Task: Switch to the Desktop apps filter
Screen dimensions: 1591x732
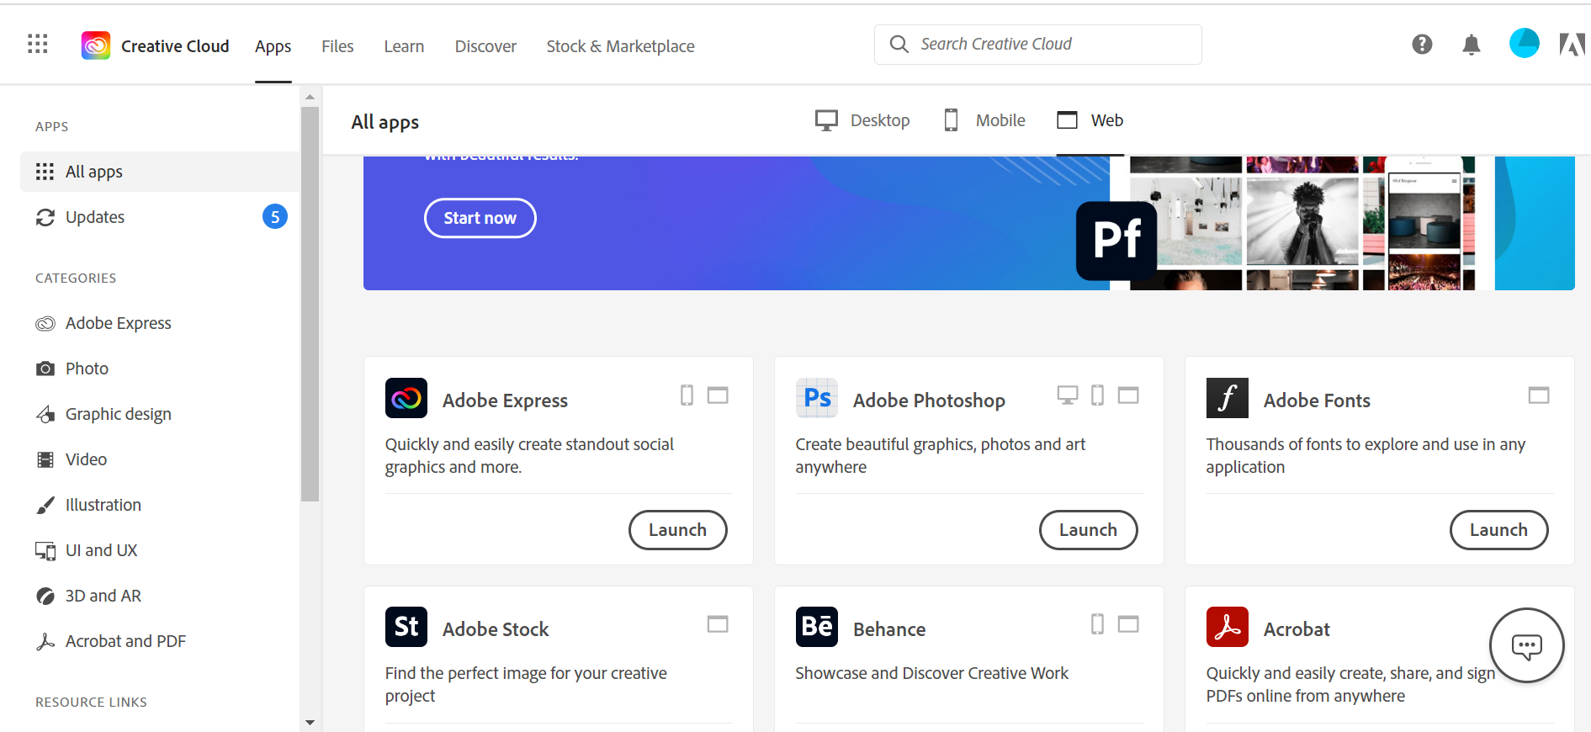Action: point(863,120)
